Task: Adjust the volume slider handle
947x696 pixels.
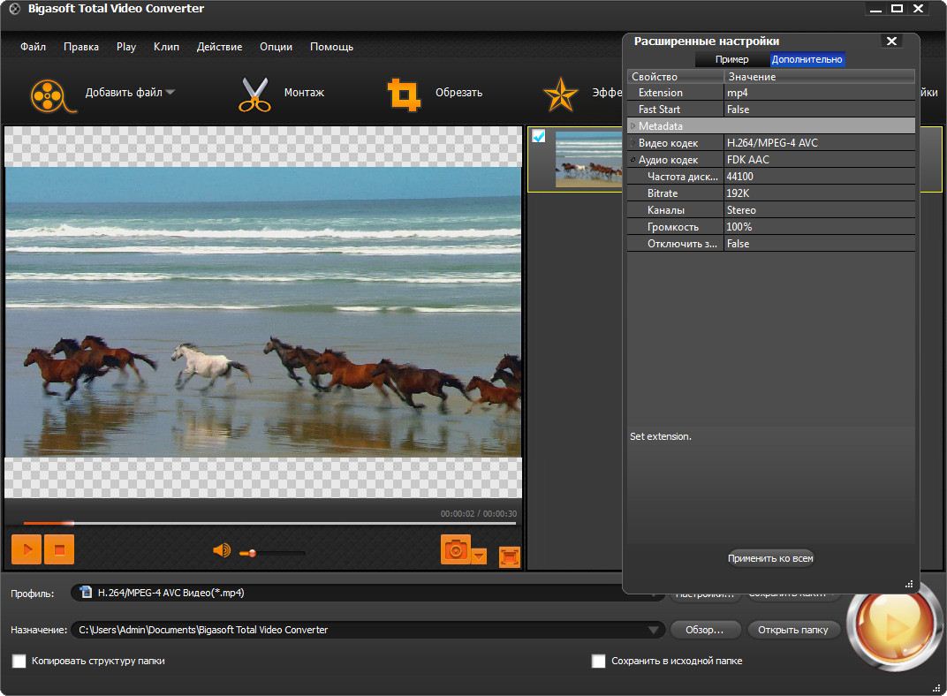Action: pyautogui.click(x=252, y=553)
